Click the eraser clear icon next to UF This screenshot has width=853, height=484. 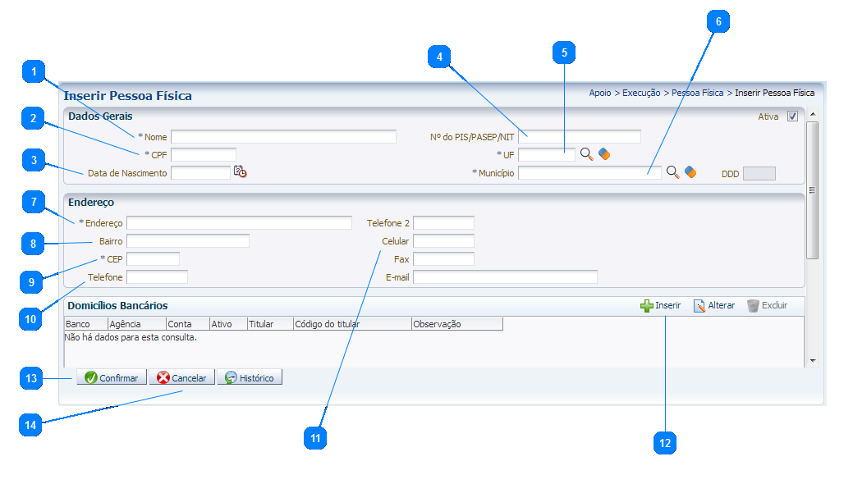point(604,153)
